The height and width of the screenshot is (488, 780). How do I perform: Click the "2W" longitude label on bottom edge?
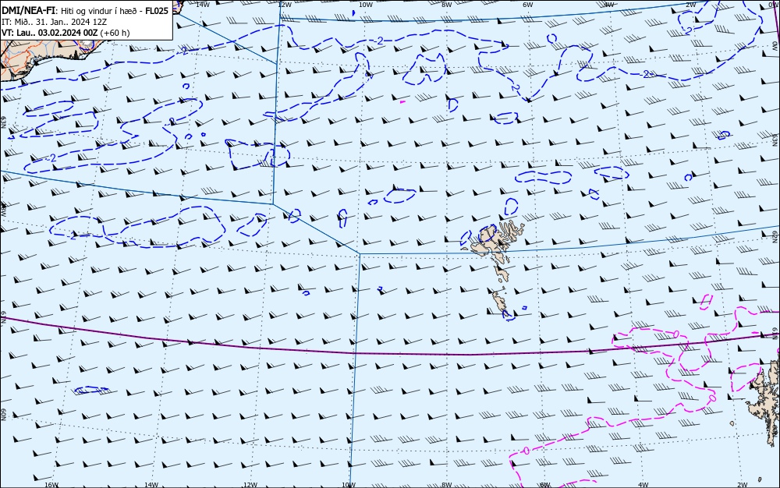click(743, 485)
